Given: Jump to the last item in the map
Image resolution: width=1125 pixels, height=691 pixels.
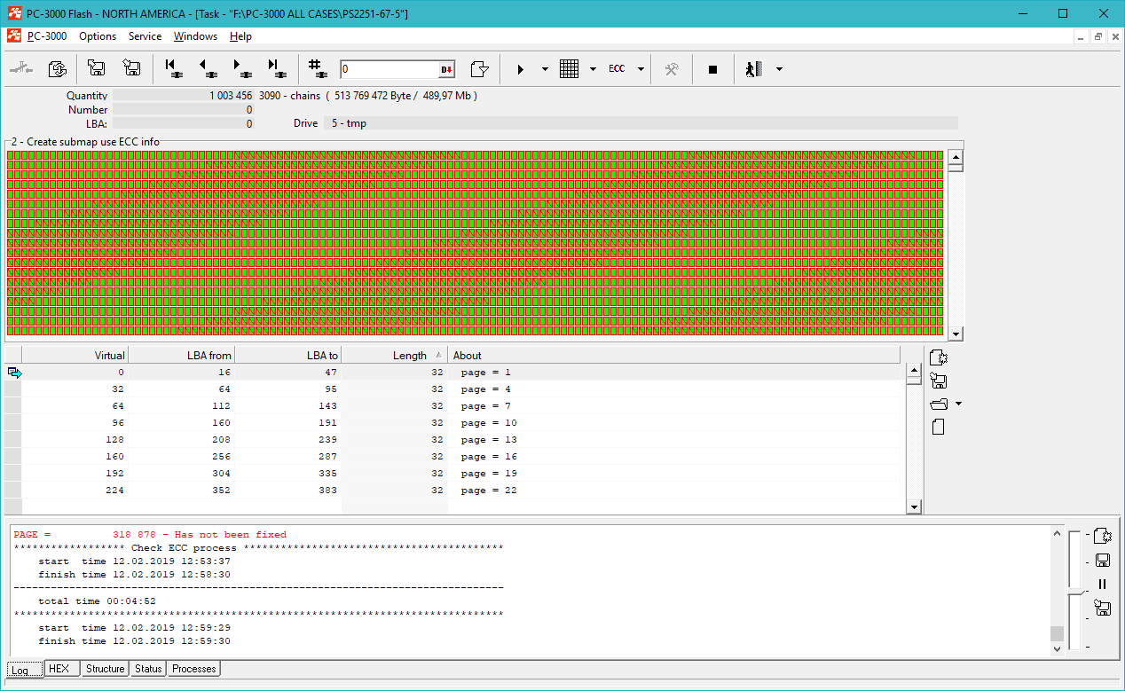Looking at the screenshot, I should pos(276,69).
